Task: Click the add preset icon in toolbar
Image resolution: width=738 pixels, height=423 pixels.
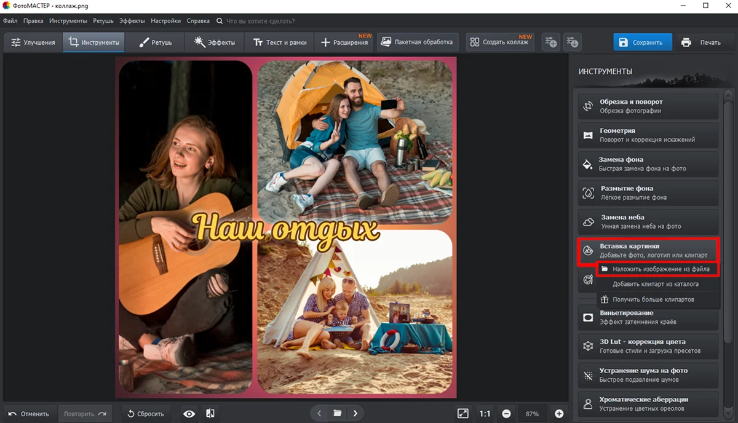Action: pyautogui.click(x=550, y=42)
